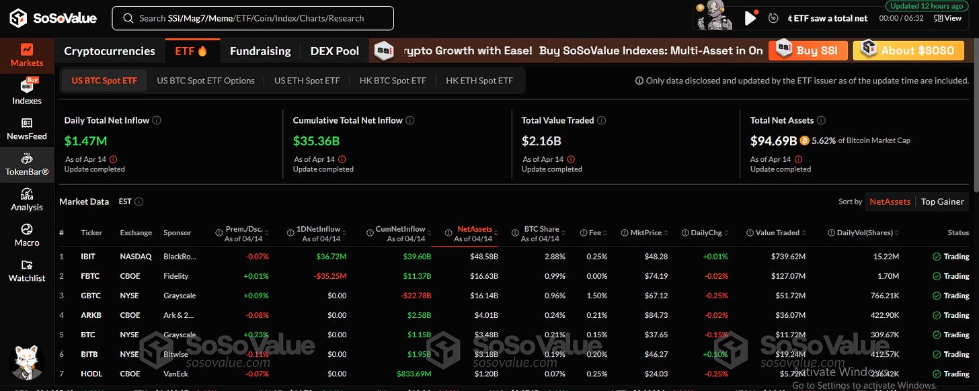Click info icon beside Total Net Assets
The image size is (979, 391).
click(x=822, y=120)
